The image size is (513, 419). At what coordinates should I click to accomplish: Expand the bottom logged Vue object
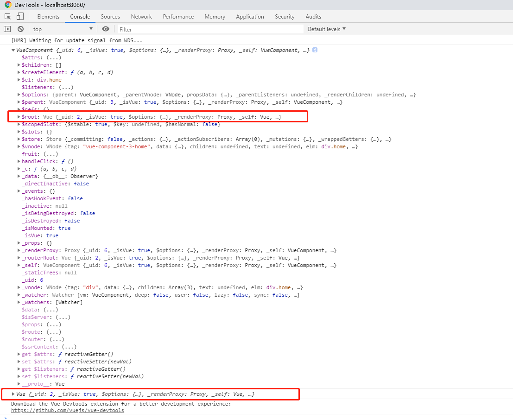tap(13, 394)
